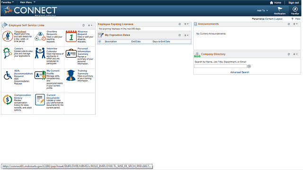
Task: Open the Overtime Requests link
Action: coord(52,33)
